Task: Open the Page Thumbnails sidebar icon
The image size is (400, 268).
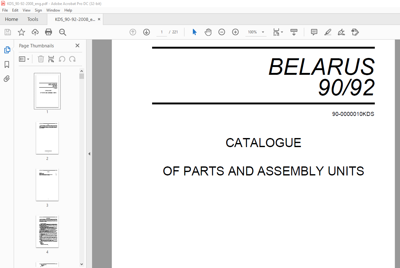Action: coord(7,50)
